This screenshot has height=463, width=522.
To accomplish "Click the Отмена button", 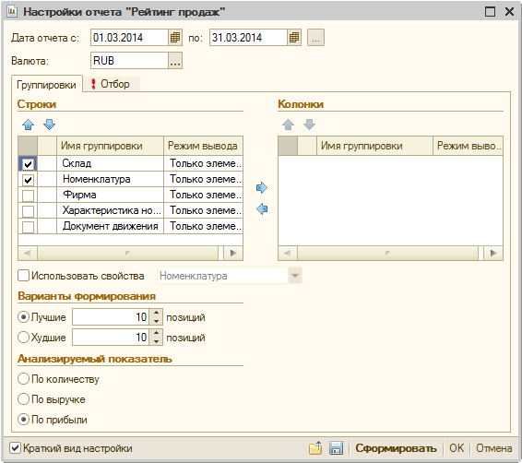I will [x=493, y=448].
